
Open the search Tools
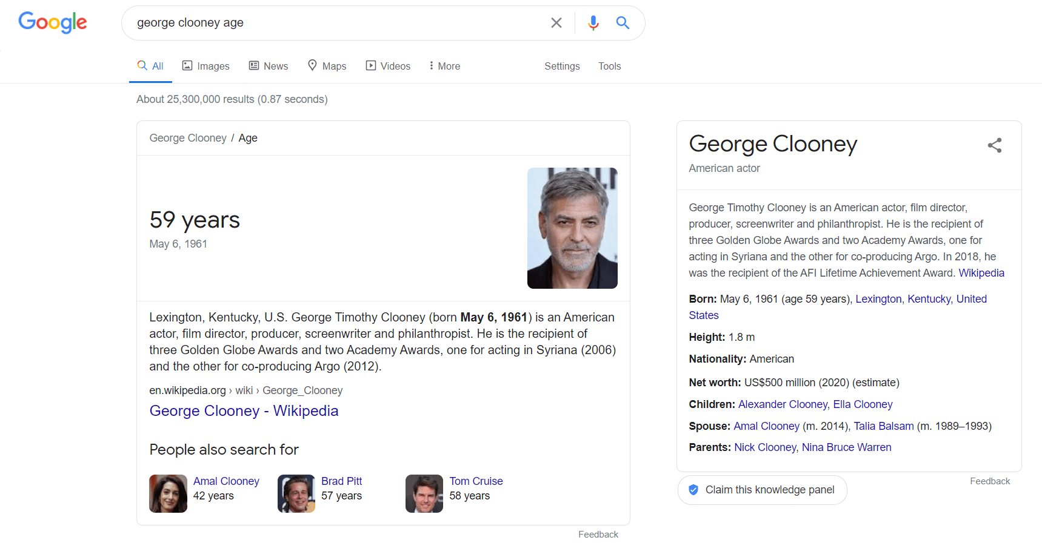[x=609, y=66]
